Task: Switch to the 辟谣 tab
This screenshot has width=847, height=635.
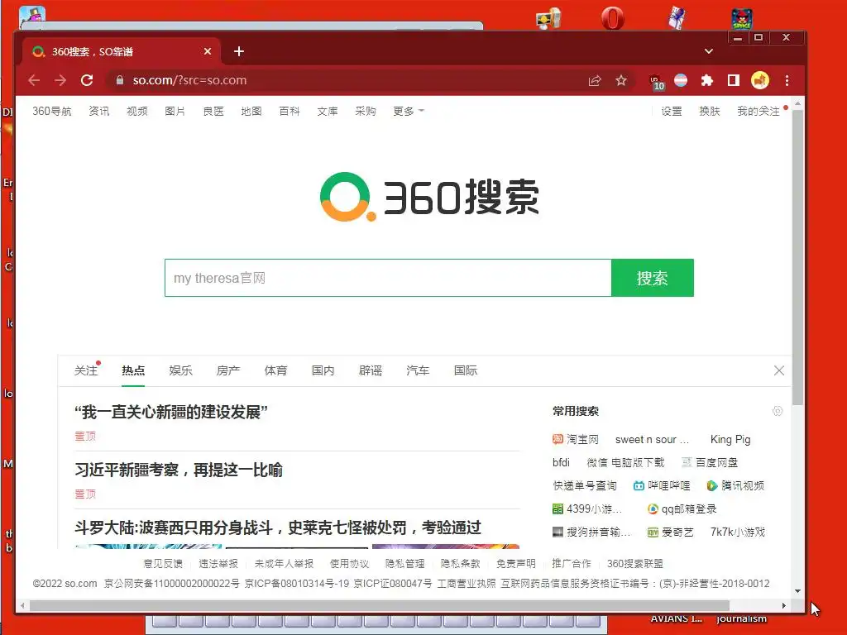Action: click(371, 371)
